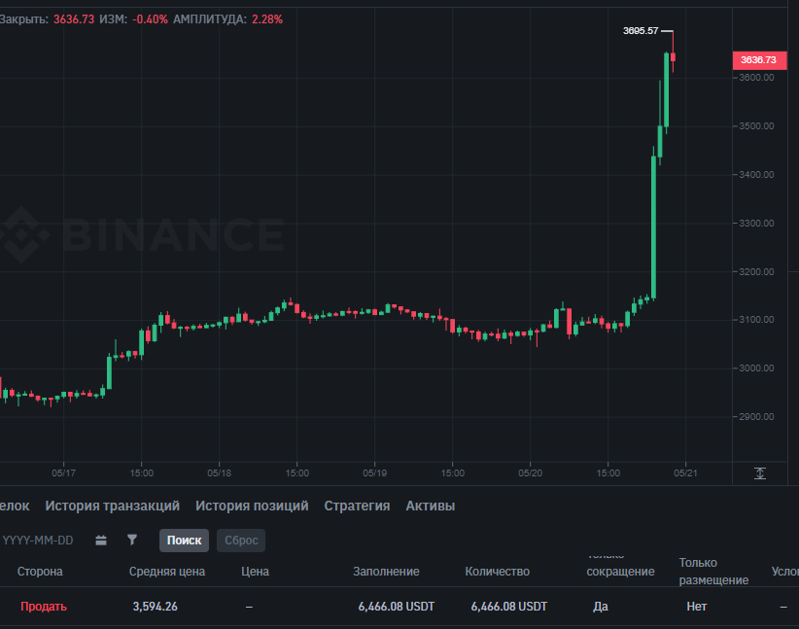Viewport: 799px width, 629px height.
Task: Click the 3300.00 level on price scale
Action: pyautogui.click(x=754, y=224)
